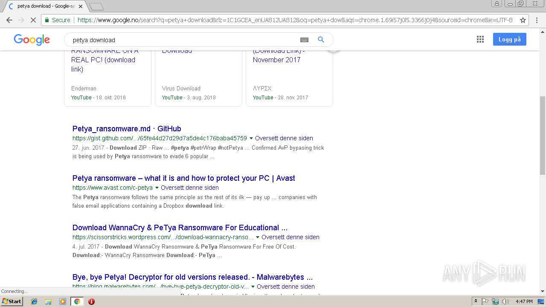Image resolution: width=546 pixels, height=307 pixels.
Task: Show hidden system tray icons
Action: tap(476, 301)
